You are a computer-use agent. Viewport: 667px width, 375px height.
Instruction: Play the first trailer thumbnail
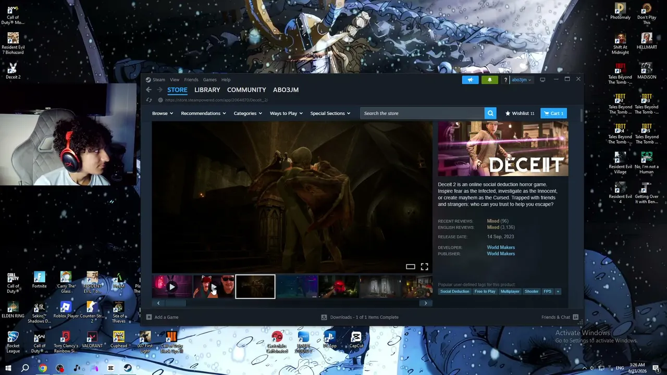pos(172,286)
